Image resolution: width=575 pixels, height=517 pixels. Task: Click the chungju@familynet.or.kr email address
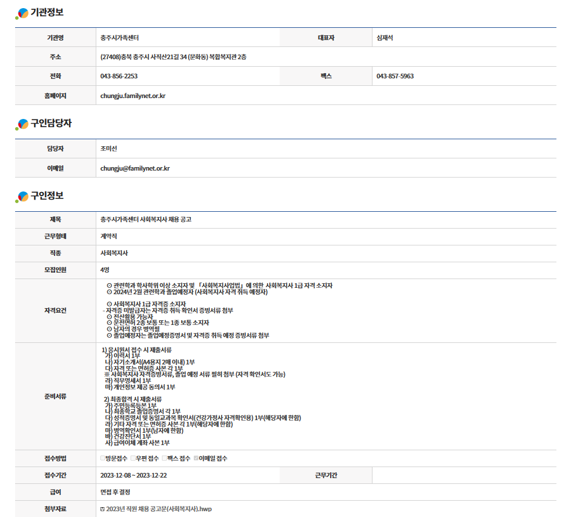pos(135,168)
